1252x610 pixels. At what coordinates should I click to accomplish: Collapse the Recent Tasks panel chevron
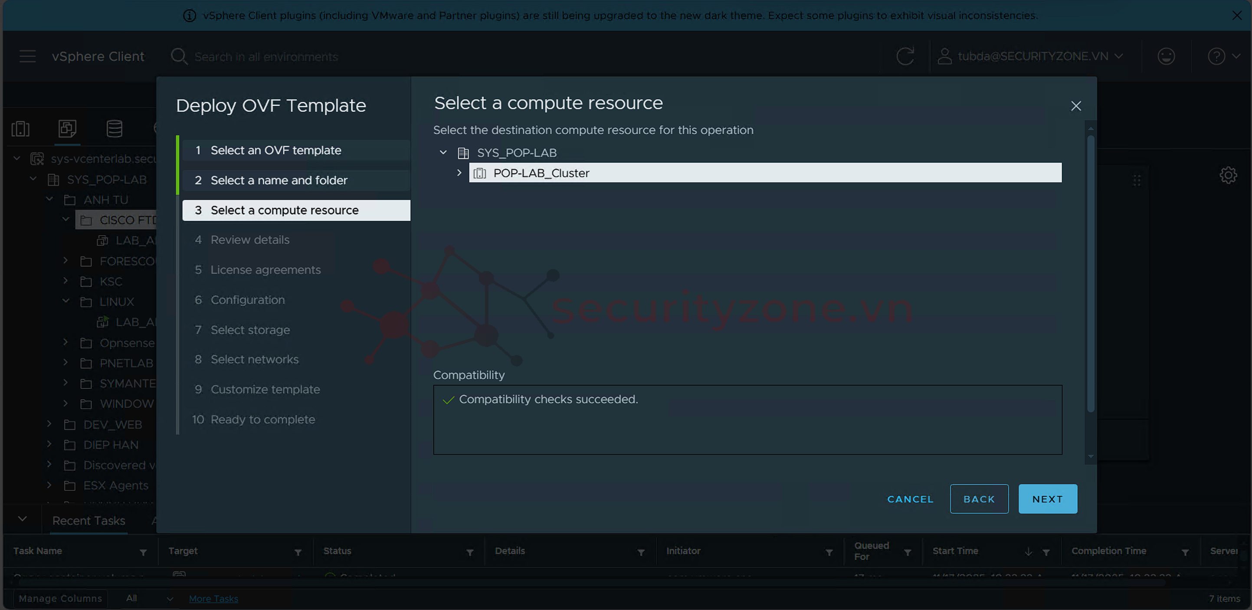(23, 518)
